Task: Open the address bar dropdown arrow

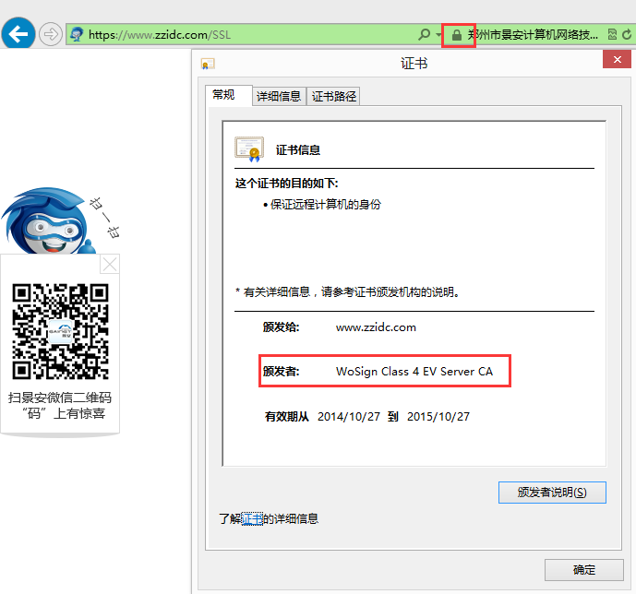Action: coord(438,35)
